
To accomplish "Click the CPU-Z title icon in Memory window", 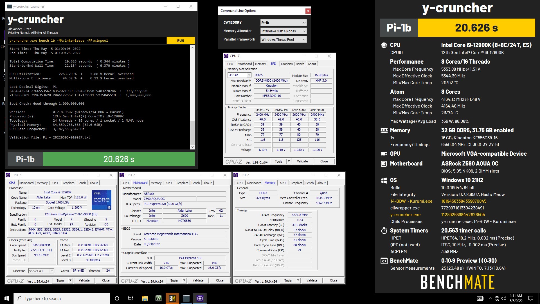I will pyautogui.click(x=236, y=175).
